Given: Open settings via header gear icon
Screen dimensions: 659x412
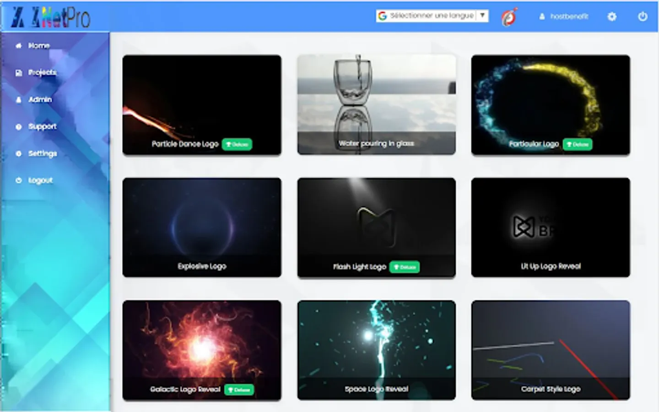Looking at the screenshot, I should [x=612, y=16].
